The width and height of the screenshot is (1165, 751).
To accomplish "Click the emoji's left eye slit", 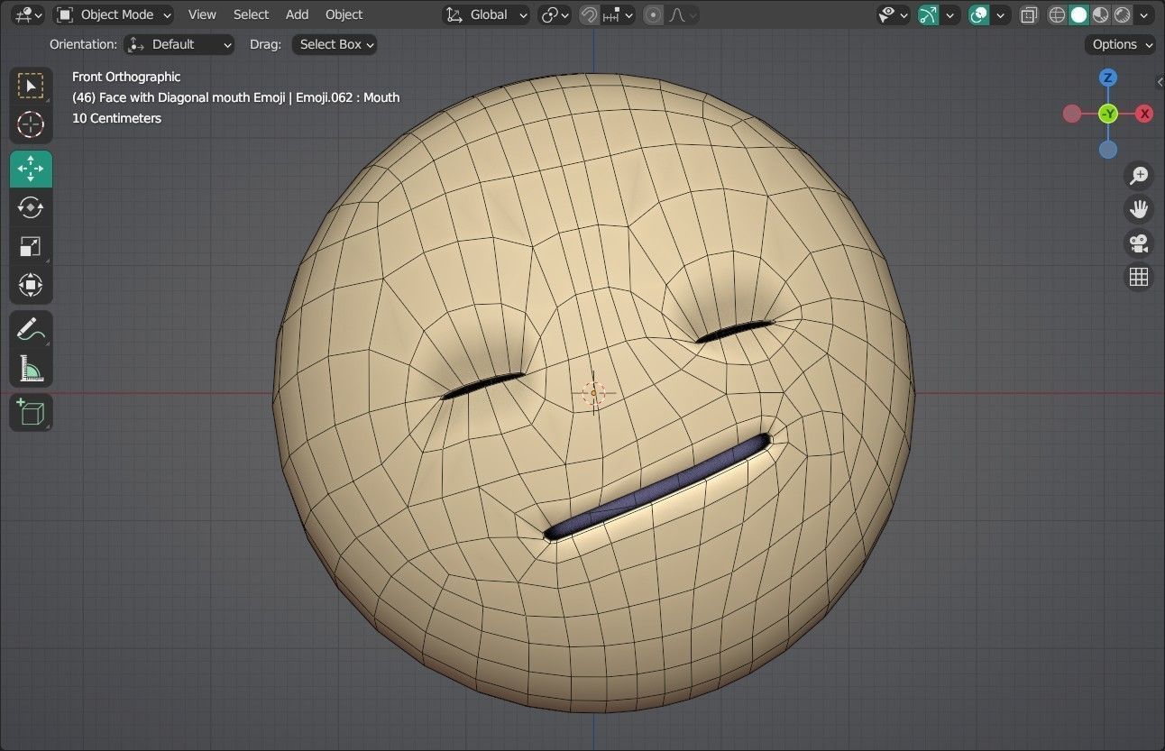I will tap(482, 386).
